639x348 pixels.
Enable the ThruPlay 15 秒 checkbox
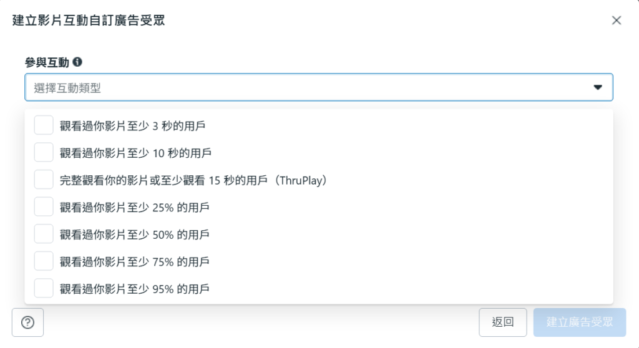44,180
